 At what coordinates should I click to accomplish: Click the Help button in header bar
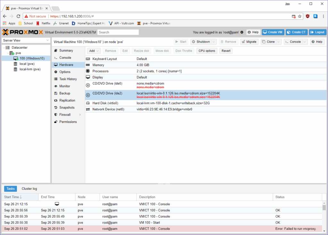pyautogui.click(x=253, y=32)
